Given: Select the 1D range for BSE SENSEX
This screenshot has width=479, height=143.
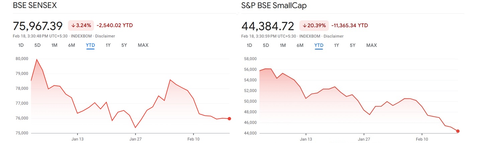Looking at the screenshot, I should pos(21,45).
